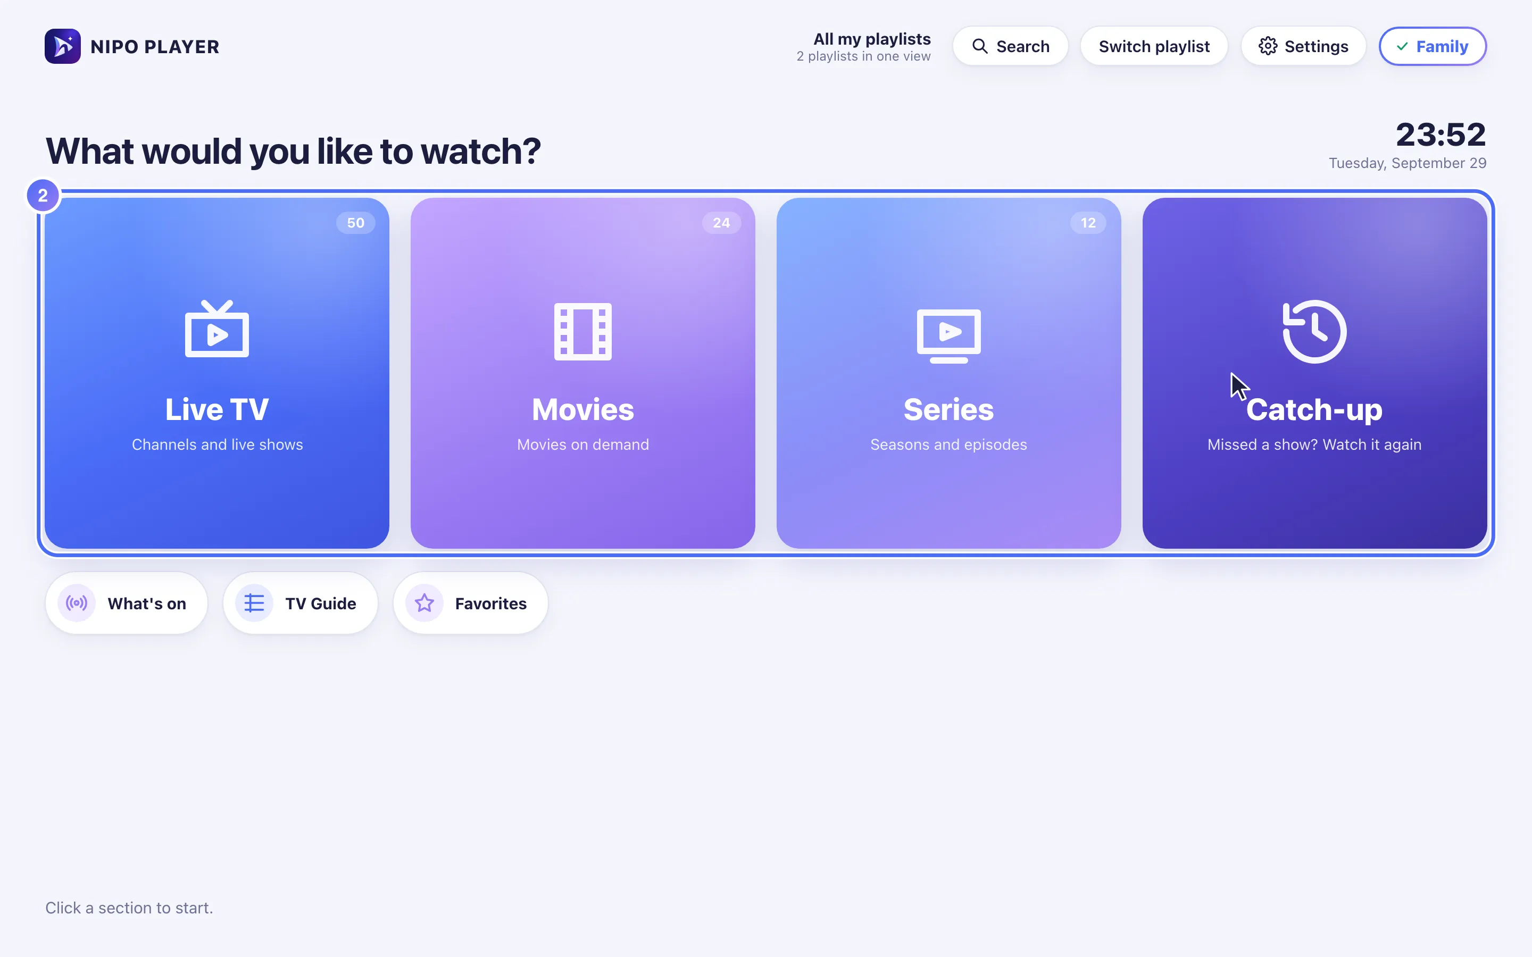1532x957 pixels.
Task: Click the "Tuesday, September 29" date
Action: [1408, 163]
